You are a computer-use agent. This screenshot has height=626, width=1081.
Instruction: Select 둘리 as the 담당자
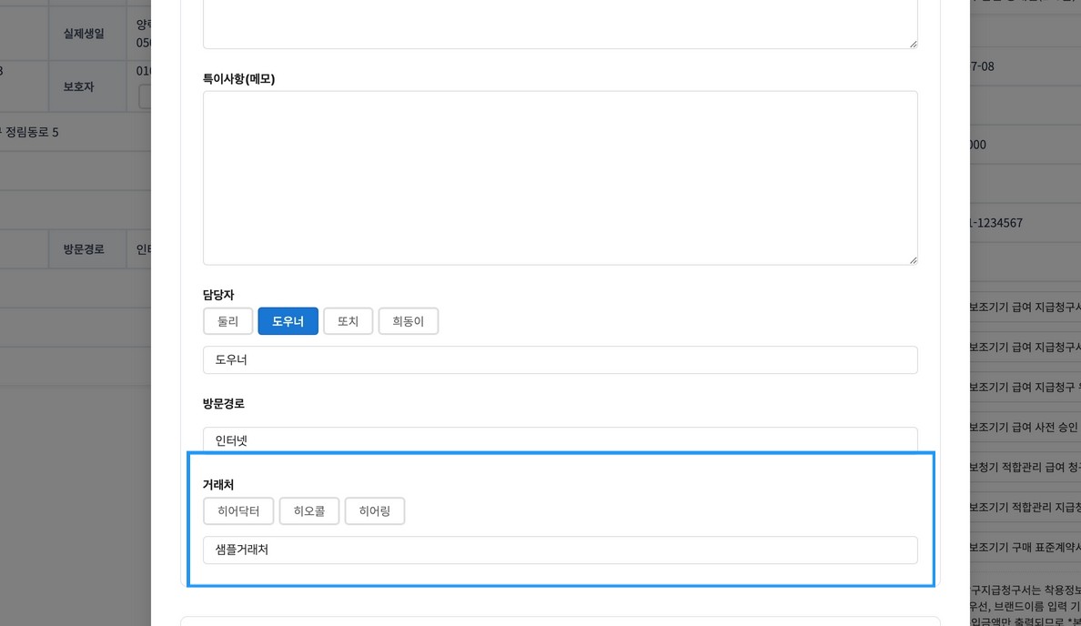pos(227,321)
